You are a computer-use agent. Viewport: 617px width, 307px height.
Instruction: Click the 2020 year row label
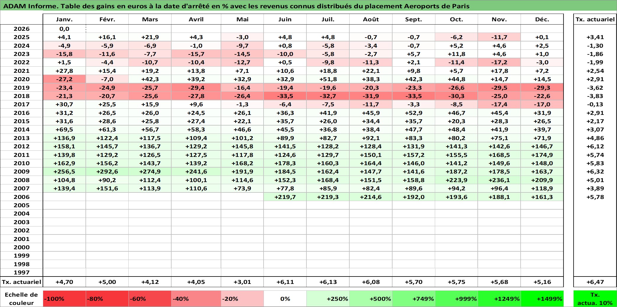(22, 79)
